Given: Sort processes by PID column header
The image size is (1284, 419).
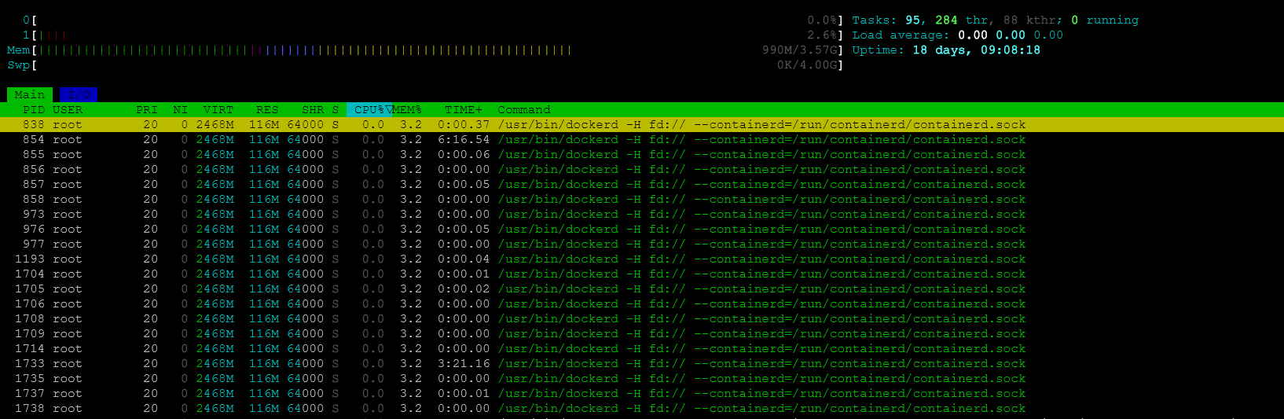Looking at the screenshot, I should pyautogui.click(x=34, y=110).
